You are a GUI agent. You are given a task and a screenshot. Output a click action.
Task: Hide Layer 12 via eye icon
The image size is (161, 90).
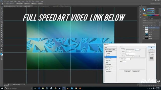pyautogui.click(x=144, y=32)
